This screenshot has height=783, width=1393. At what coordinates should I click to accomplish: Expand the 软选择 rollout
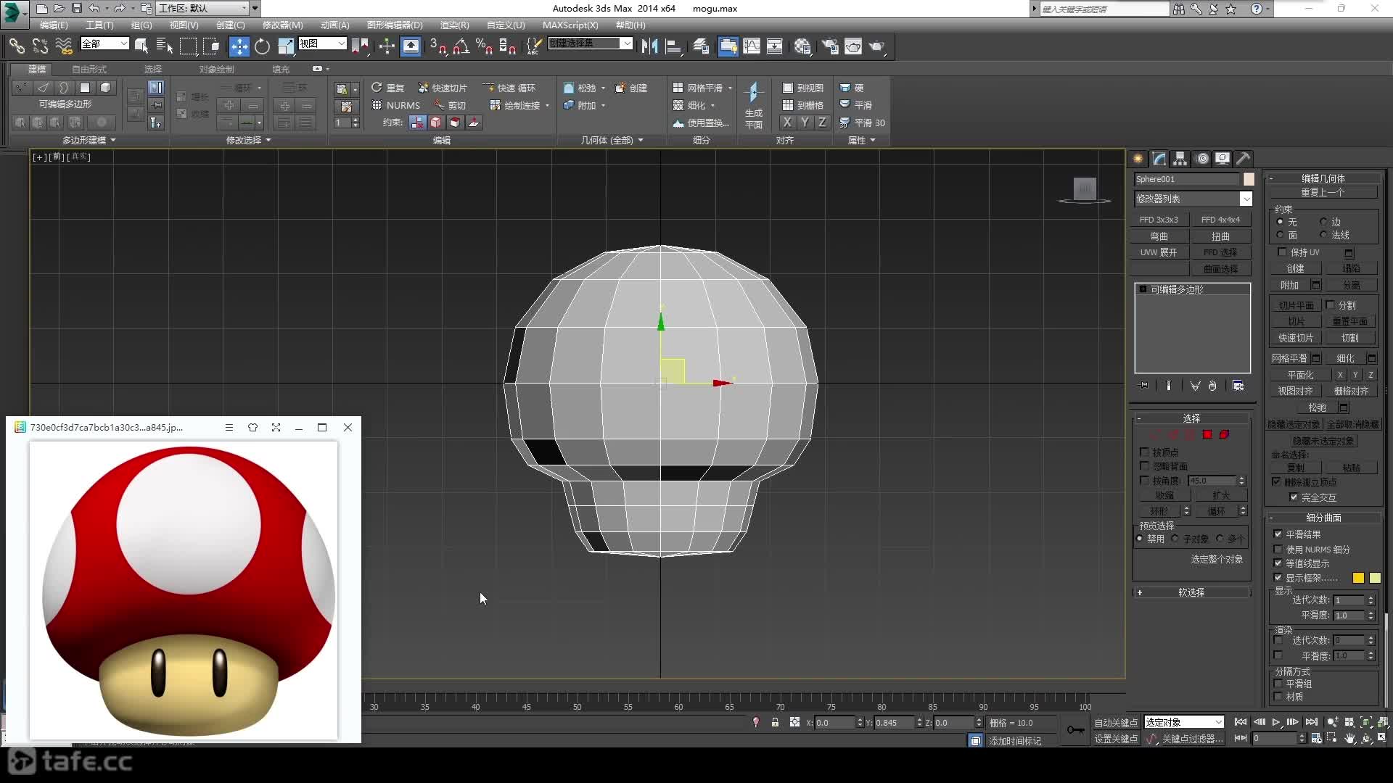click(1191, 592)
